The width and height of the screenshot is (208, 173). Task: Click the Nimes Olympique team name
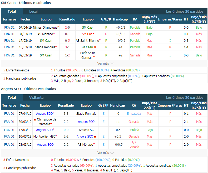[x=45, y=28]
